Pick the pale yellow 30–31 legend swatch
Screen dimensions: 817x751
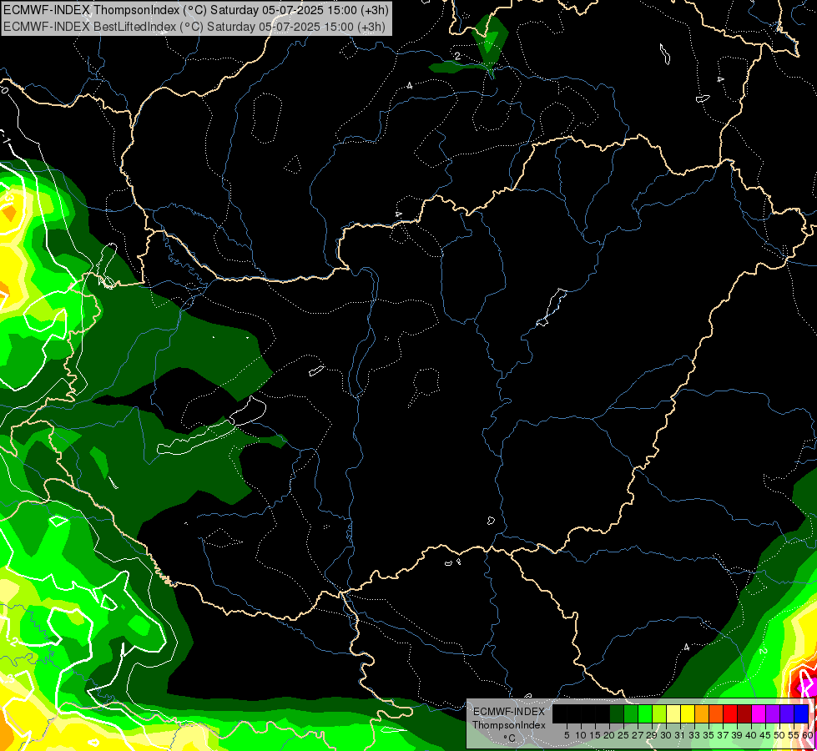click(673, 713)
